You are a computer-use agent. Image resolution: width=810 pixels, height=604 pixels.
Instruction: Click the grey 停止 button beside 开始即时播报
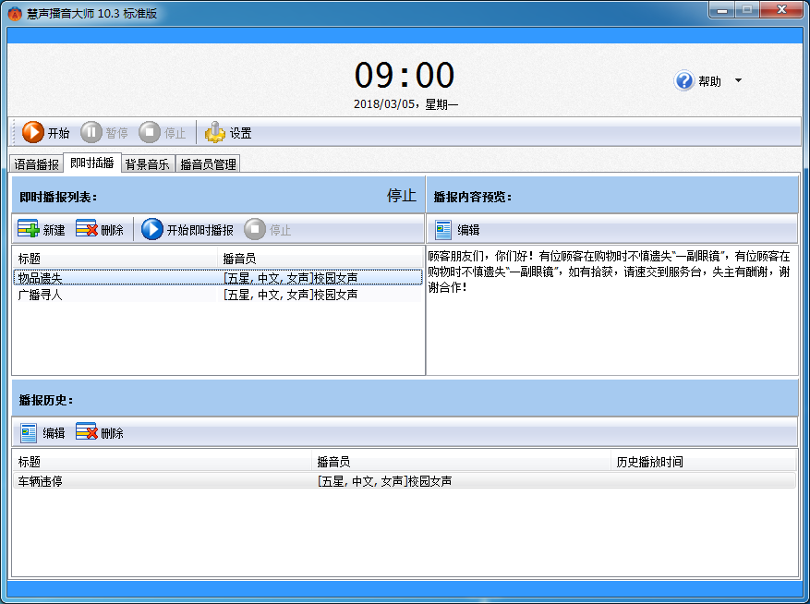tap(268, 229)
